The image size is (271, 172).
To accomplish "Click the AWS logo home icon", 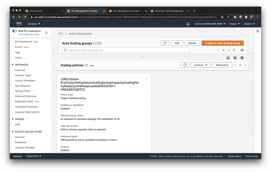I will pyautogui.click(x=19, y=24).
